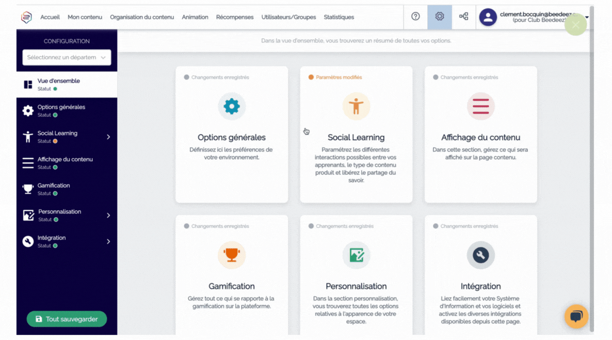
Task: Go to Mon contenu in top navigation
Action: (85, 17)
